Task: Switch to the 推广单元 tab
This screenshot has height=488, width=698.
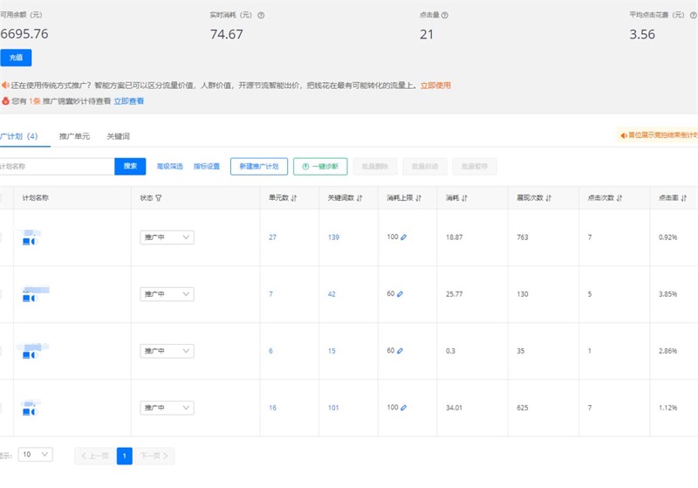Action: 74,136
